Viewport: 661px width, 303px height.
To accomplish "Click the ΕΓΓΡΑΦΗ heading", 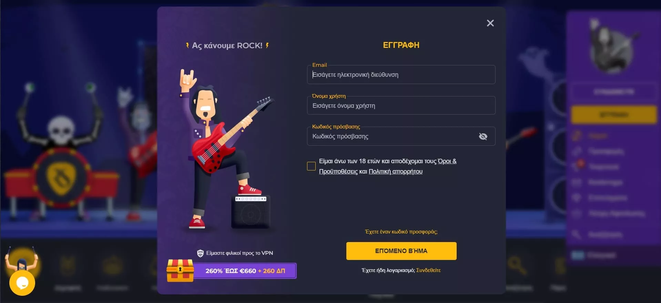I will pyautogui.click(x=401, y=45).
